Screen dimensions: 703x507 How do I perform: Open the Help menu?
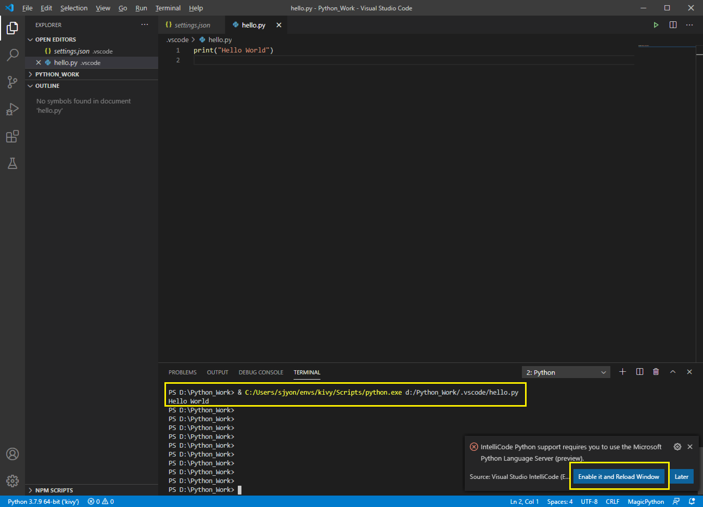(196, 8)
